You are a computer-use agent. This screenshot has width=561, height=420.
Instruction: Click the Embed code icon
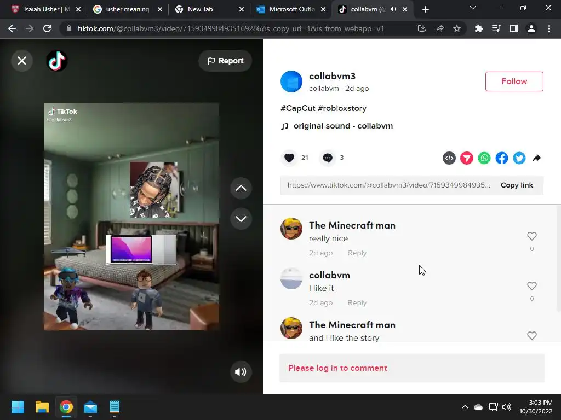tap(449, 158)
